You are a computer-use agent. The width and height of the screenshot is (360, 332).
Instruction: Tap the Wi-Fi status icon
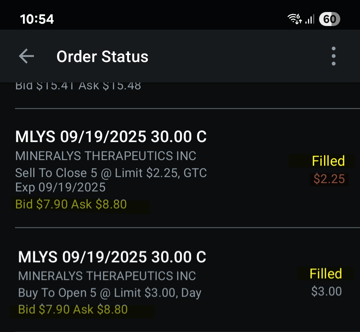pyautogui.click(x=295, y=19)
